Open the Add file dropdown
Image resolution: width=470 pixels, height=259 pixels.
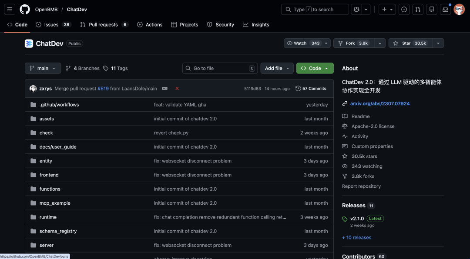point(277,68)
